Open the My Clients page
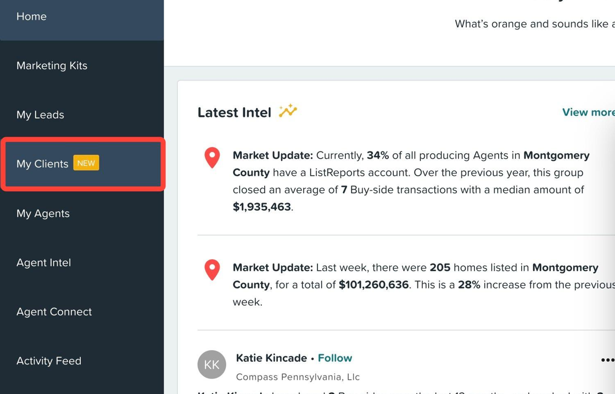The image size is (615, 394). (43, 164)
